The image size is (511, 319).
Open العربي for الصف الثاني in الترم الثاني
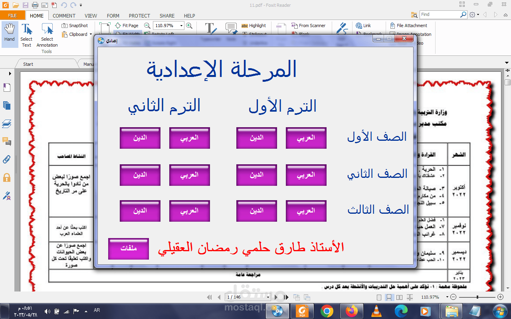point(190,175)
